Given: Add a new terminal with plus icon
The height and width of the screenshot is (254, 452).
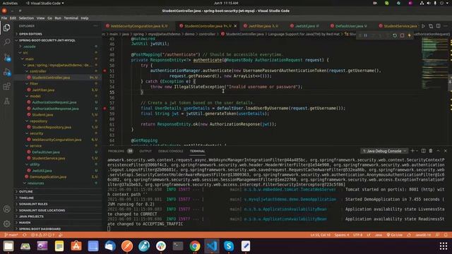Looking at the screenshot, I should point(412,151).
